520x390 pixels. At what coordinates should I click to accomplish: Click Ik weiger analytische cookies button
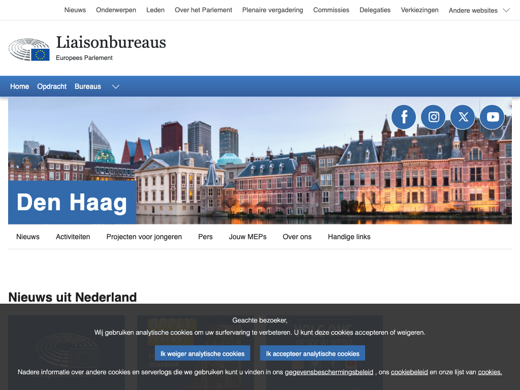tap(203, 353)
